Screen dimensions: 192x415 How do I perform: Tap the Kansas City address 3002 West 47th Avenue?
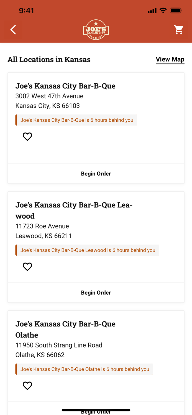click(49, 96)
